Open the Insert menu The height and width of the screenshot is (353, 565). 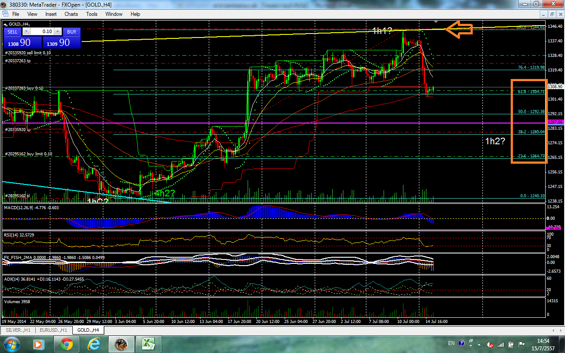point(51,14)
